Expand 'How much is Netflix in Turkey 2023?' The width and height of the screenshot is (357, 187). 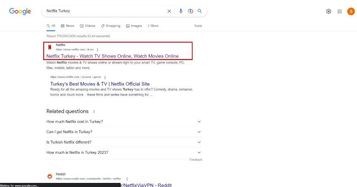click(124, 152)
